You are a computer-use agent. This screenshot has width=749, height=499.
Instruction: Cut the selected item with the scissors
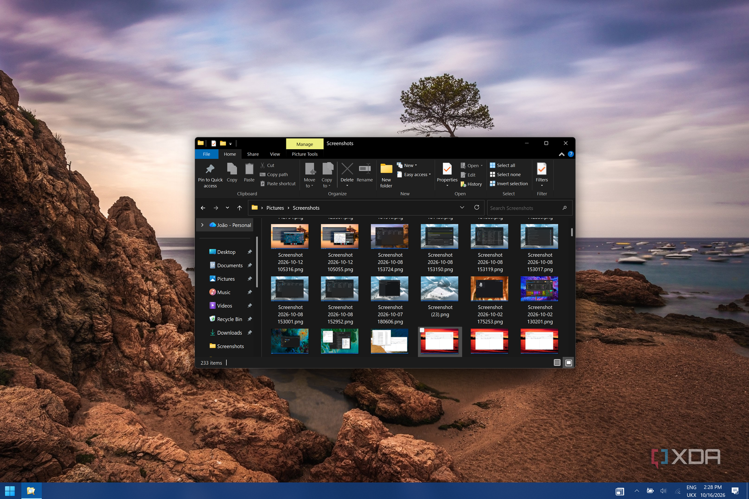[267, 166]
